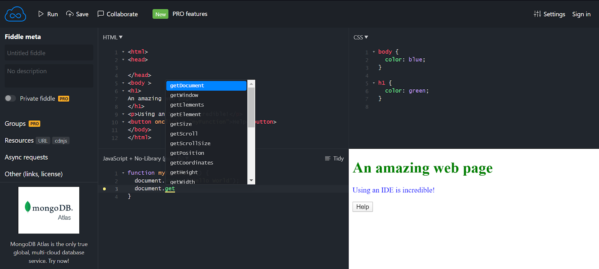Toggle the Private fiddle switch

click(10, 98)
